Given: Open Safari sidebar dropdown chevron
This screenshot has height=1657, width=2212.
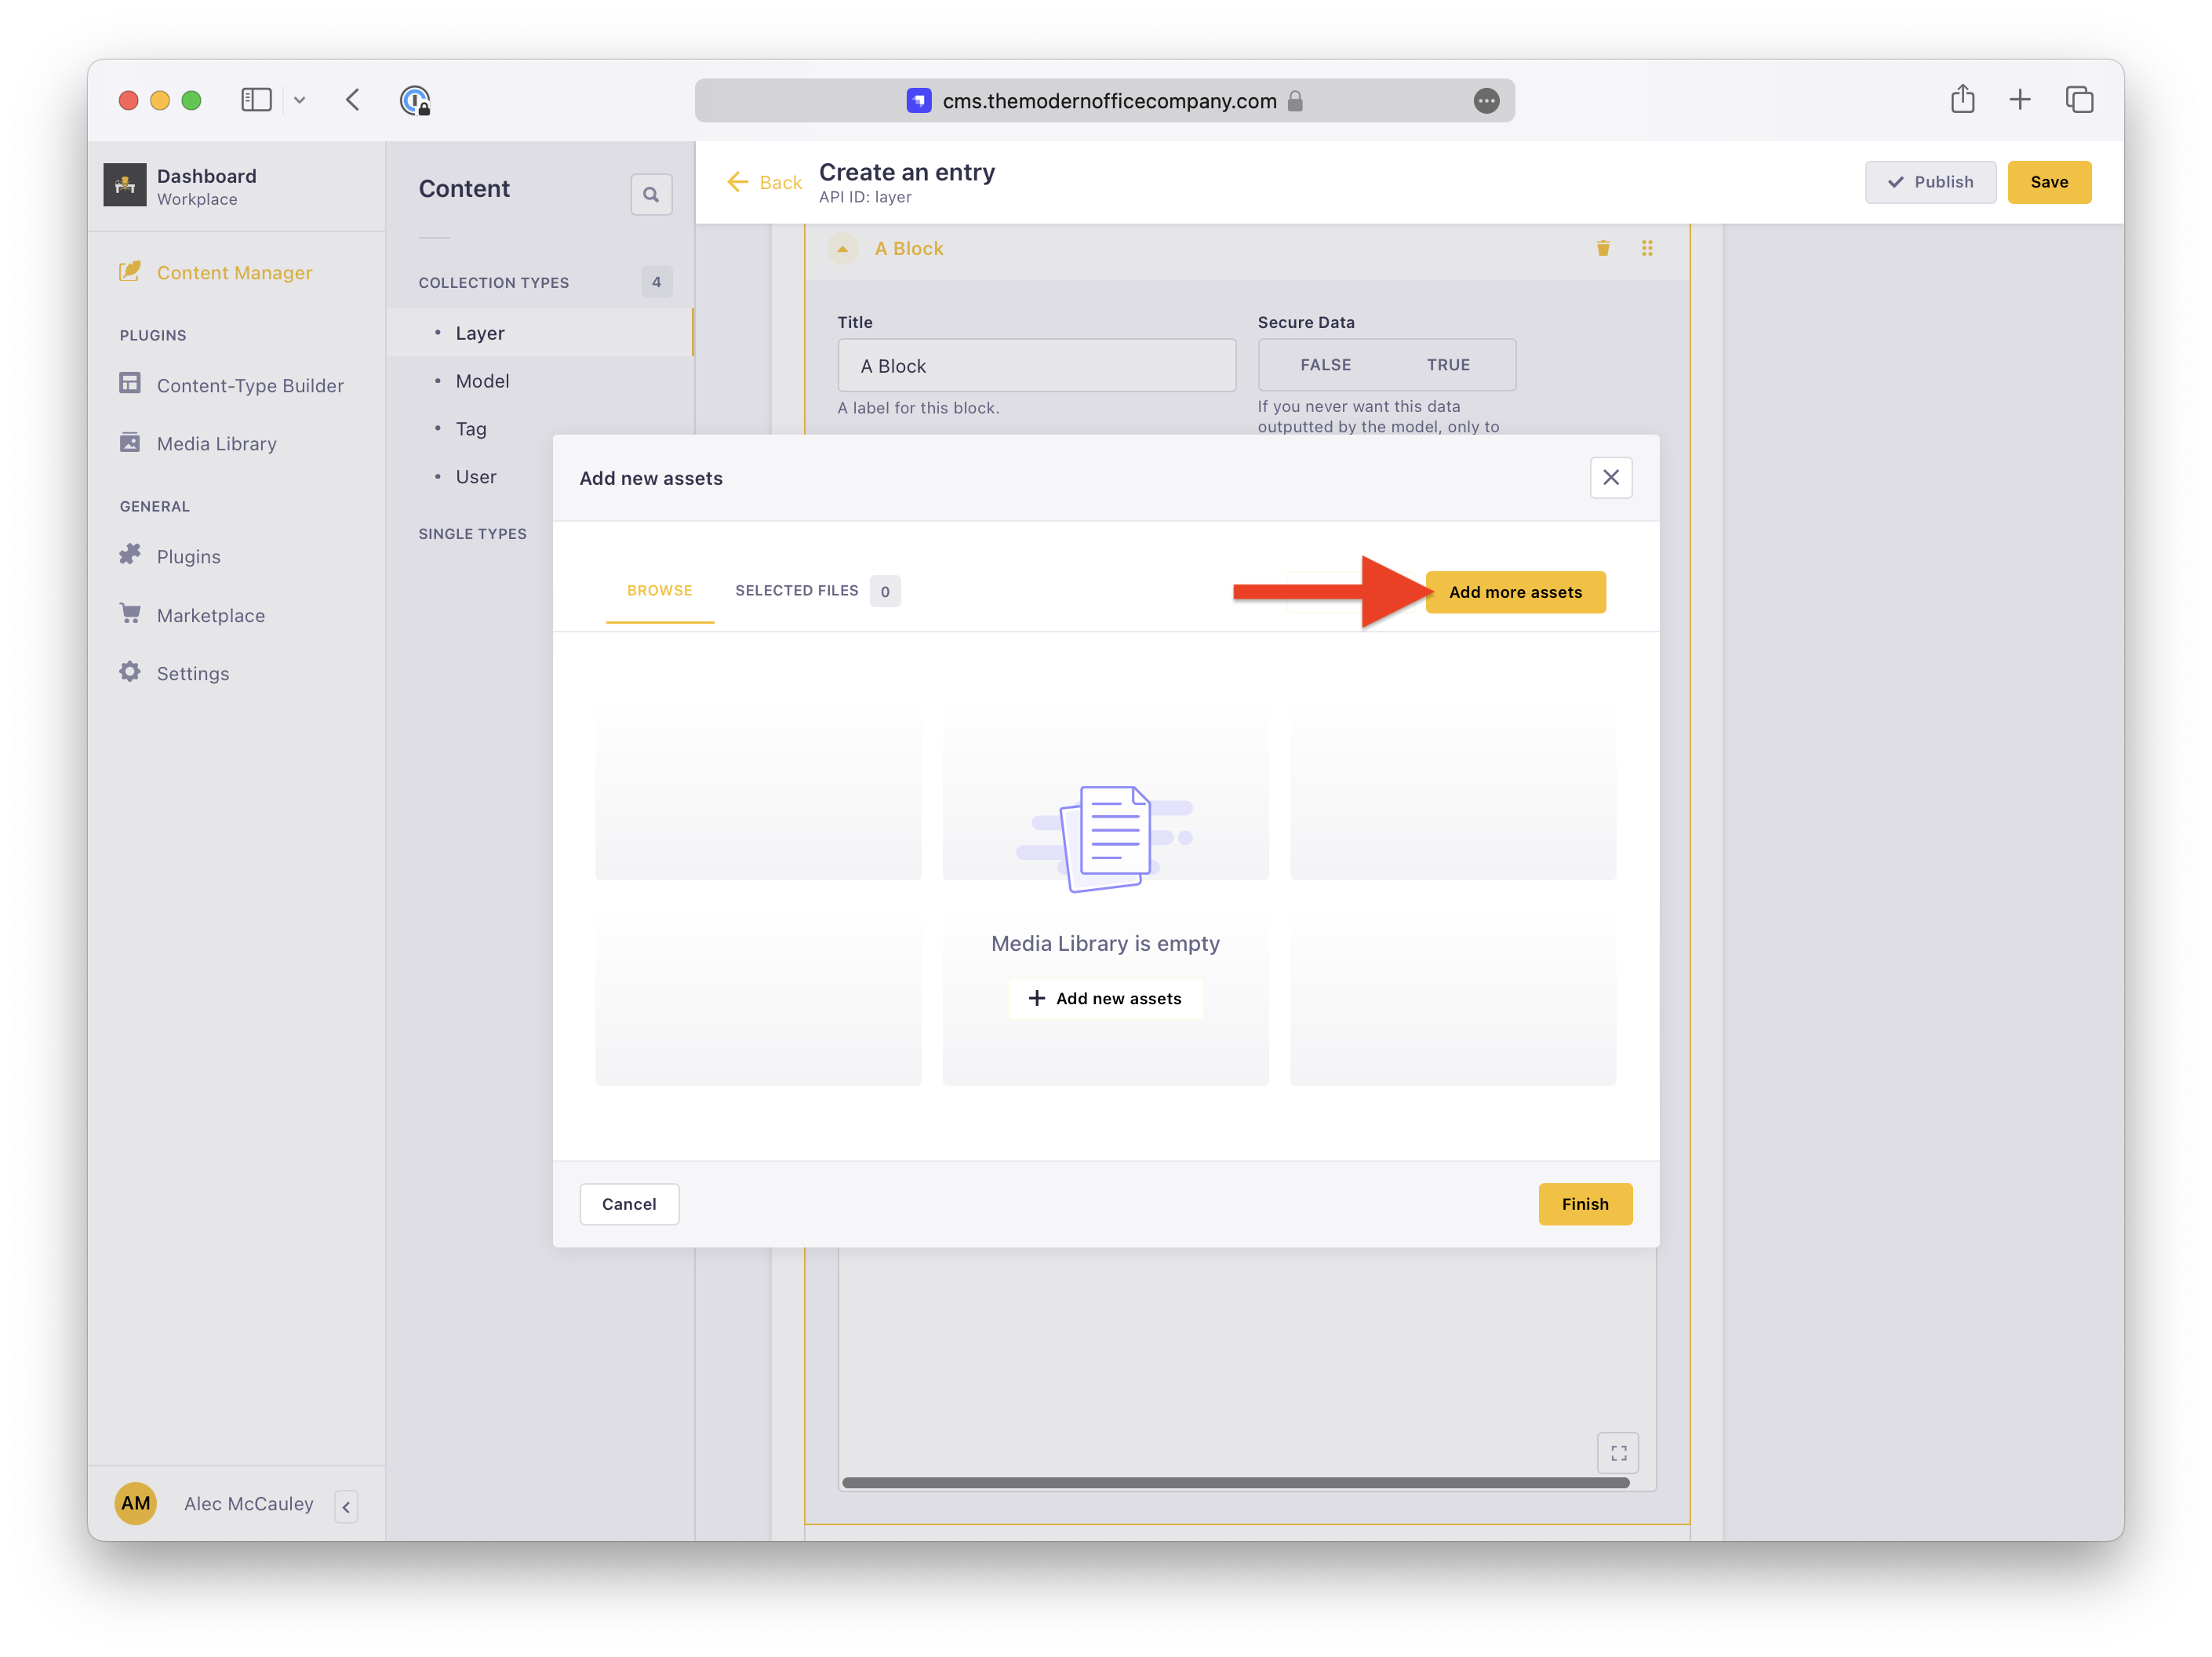Looking at the screenshot, I should [x=299, y=100].
